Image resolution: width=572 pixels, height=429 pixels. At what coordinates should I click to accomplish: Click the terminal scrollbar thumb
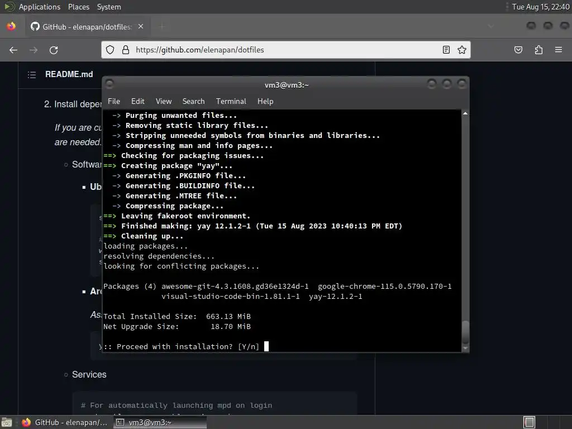(465, 332)
